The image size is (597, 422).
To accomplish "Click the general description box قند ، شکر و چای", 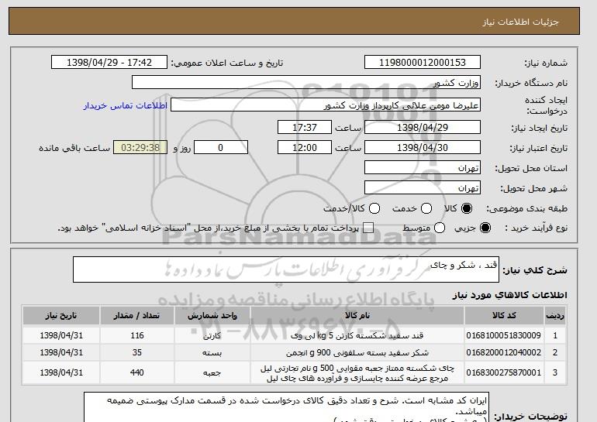I will pyautogui.click(x=286, y=269).
